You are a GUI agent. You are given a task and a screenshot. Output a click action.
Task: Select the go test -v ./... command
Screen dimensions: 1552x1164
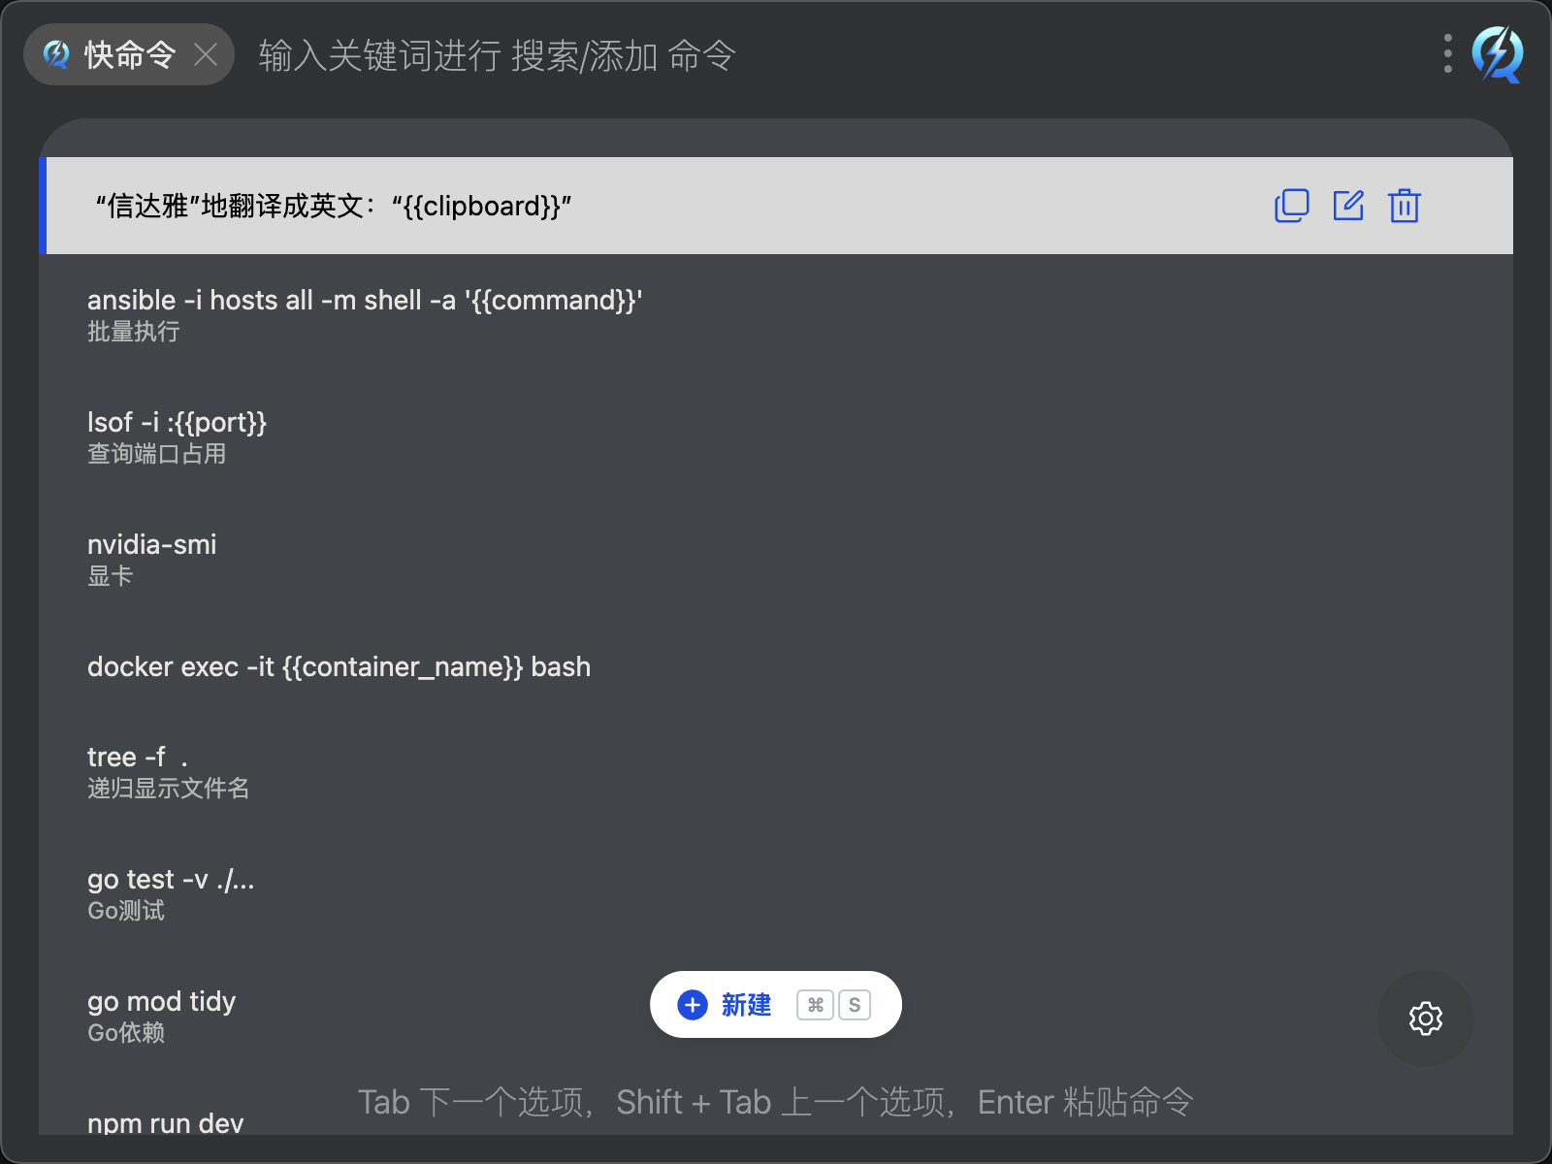coord(776,894)
